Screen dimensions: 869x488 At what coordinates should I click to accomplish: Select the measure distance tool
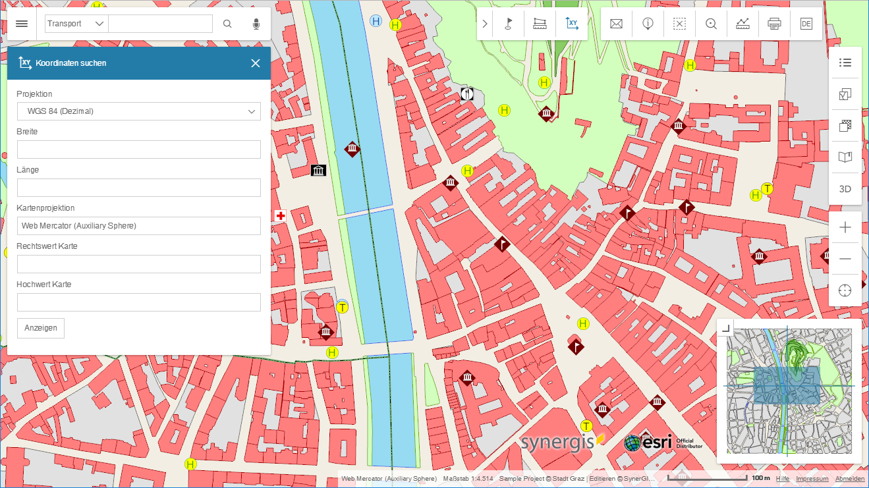(x=540, y=24)
